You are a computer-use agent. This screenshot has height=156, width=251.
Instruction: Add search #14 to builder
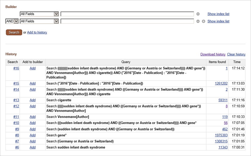pos(33,89)
